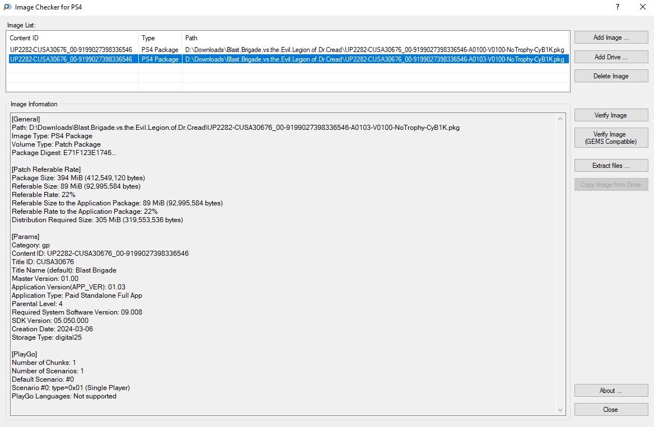Click the Image Type: PS4 Package line
Screen dimensions: 654x427
click(x=52, y=136)
